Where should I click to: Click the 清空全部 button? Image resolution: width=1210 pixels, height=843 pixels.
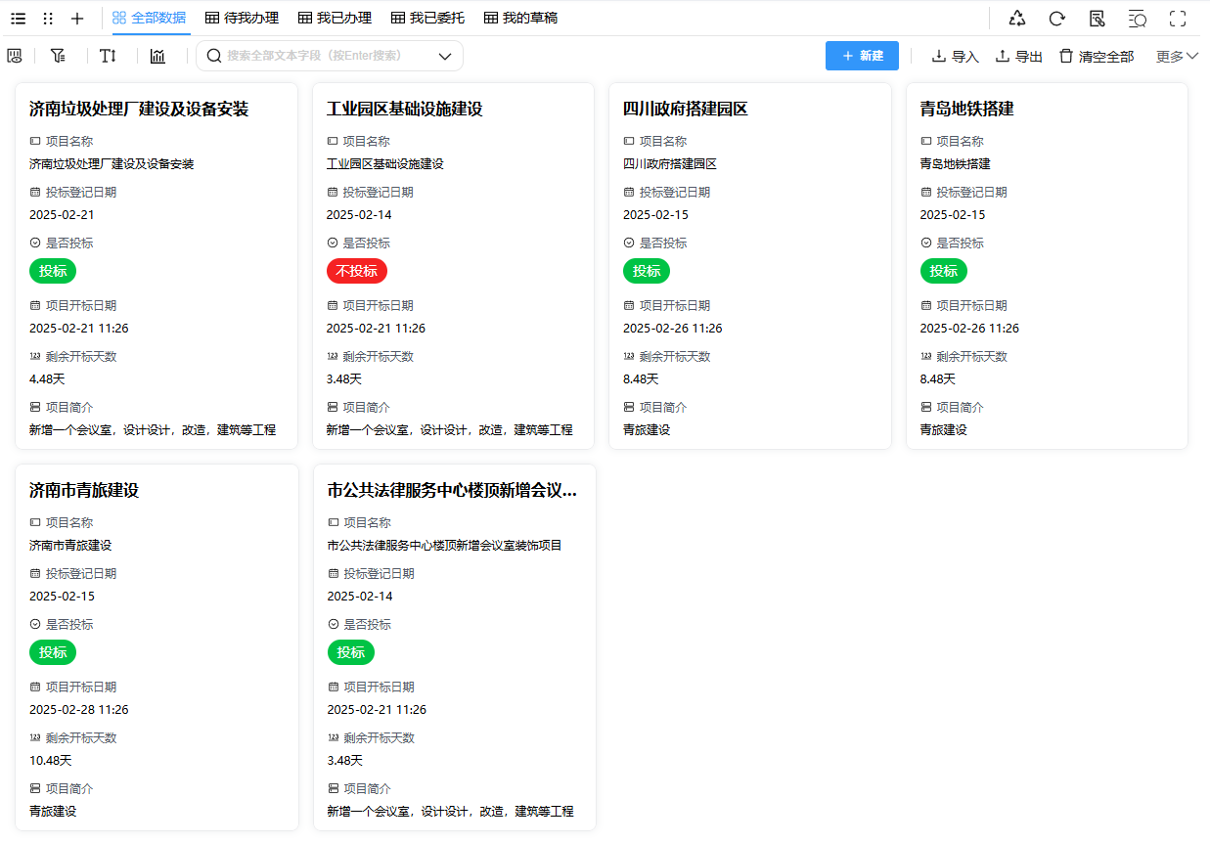1097,56
